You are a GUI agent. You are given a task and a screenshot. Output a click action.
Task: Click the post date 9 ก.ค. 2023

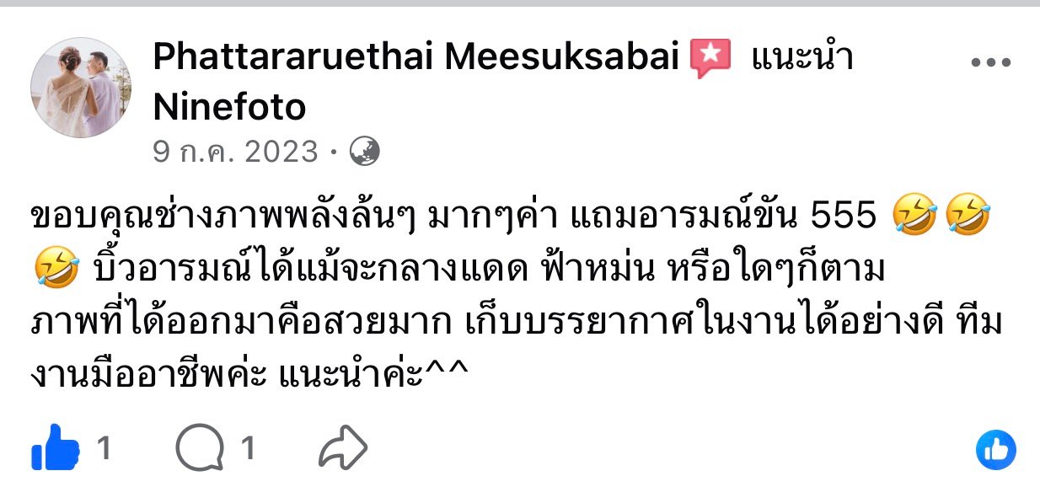pyautogui.click(x=235, y=152)
